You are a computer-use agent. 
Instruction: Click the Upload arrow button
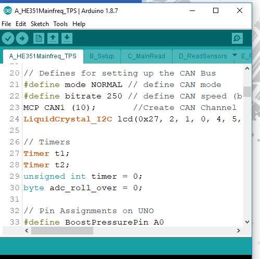click(x=22, y=39)
